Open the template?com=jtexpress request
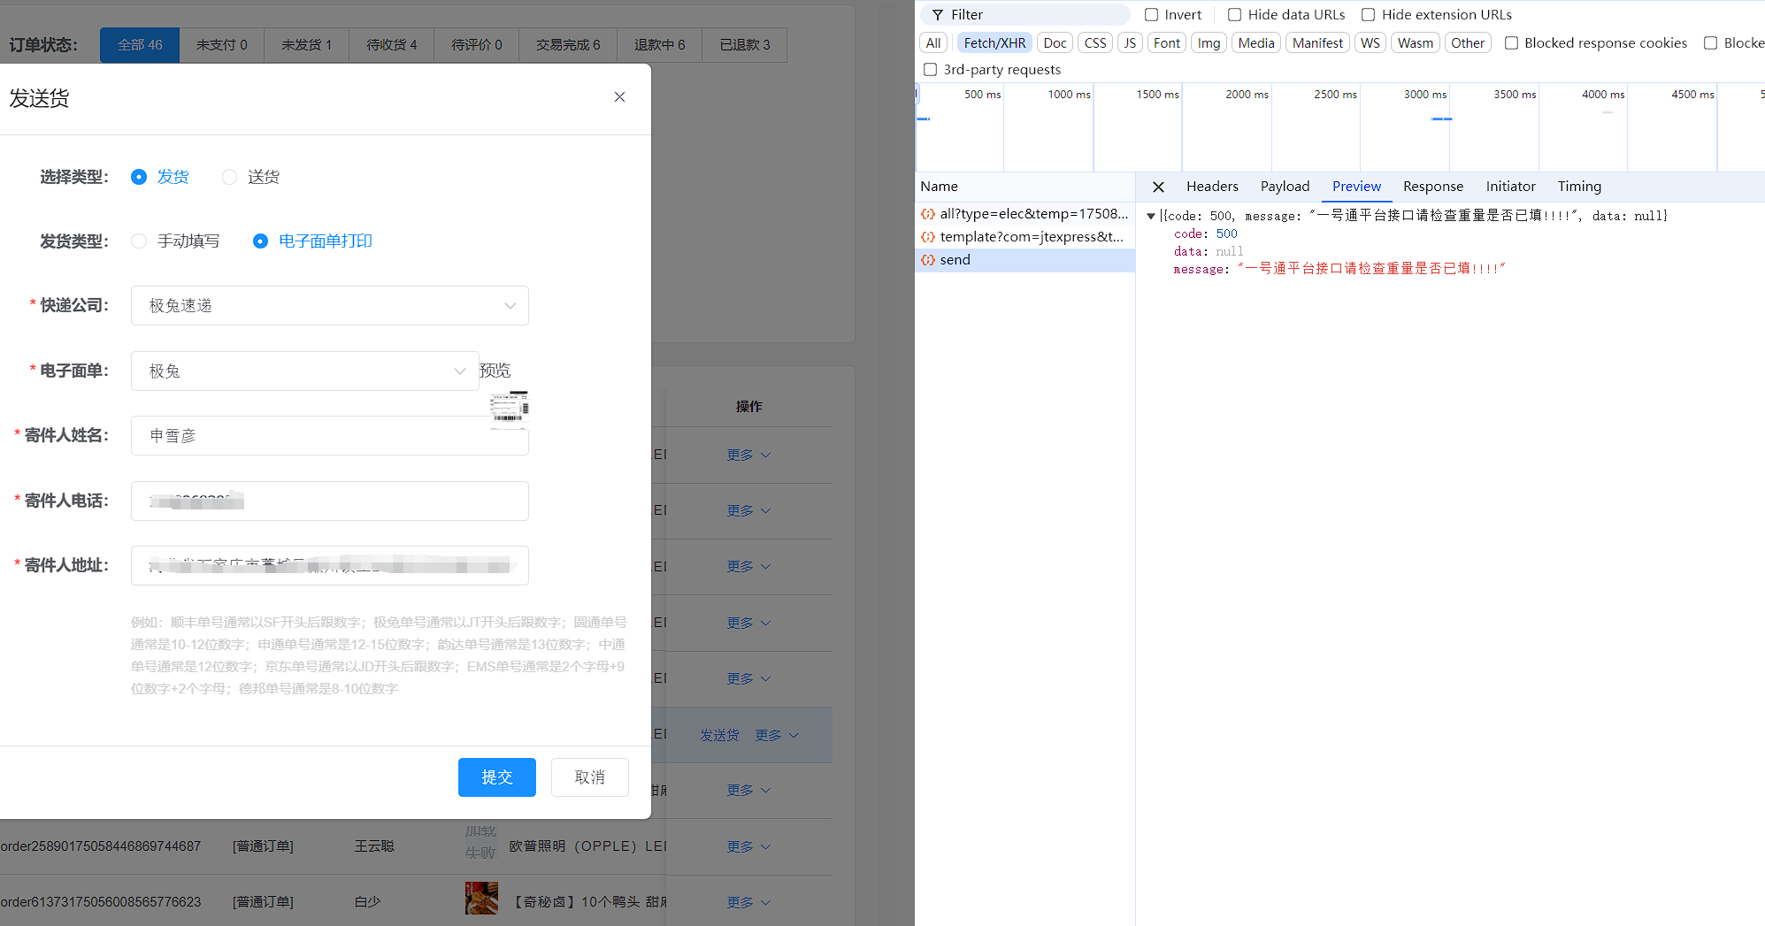The width and height of the screenshot is (1765, 926). point(1025,237)
